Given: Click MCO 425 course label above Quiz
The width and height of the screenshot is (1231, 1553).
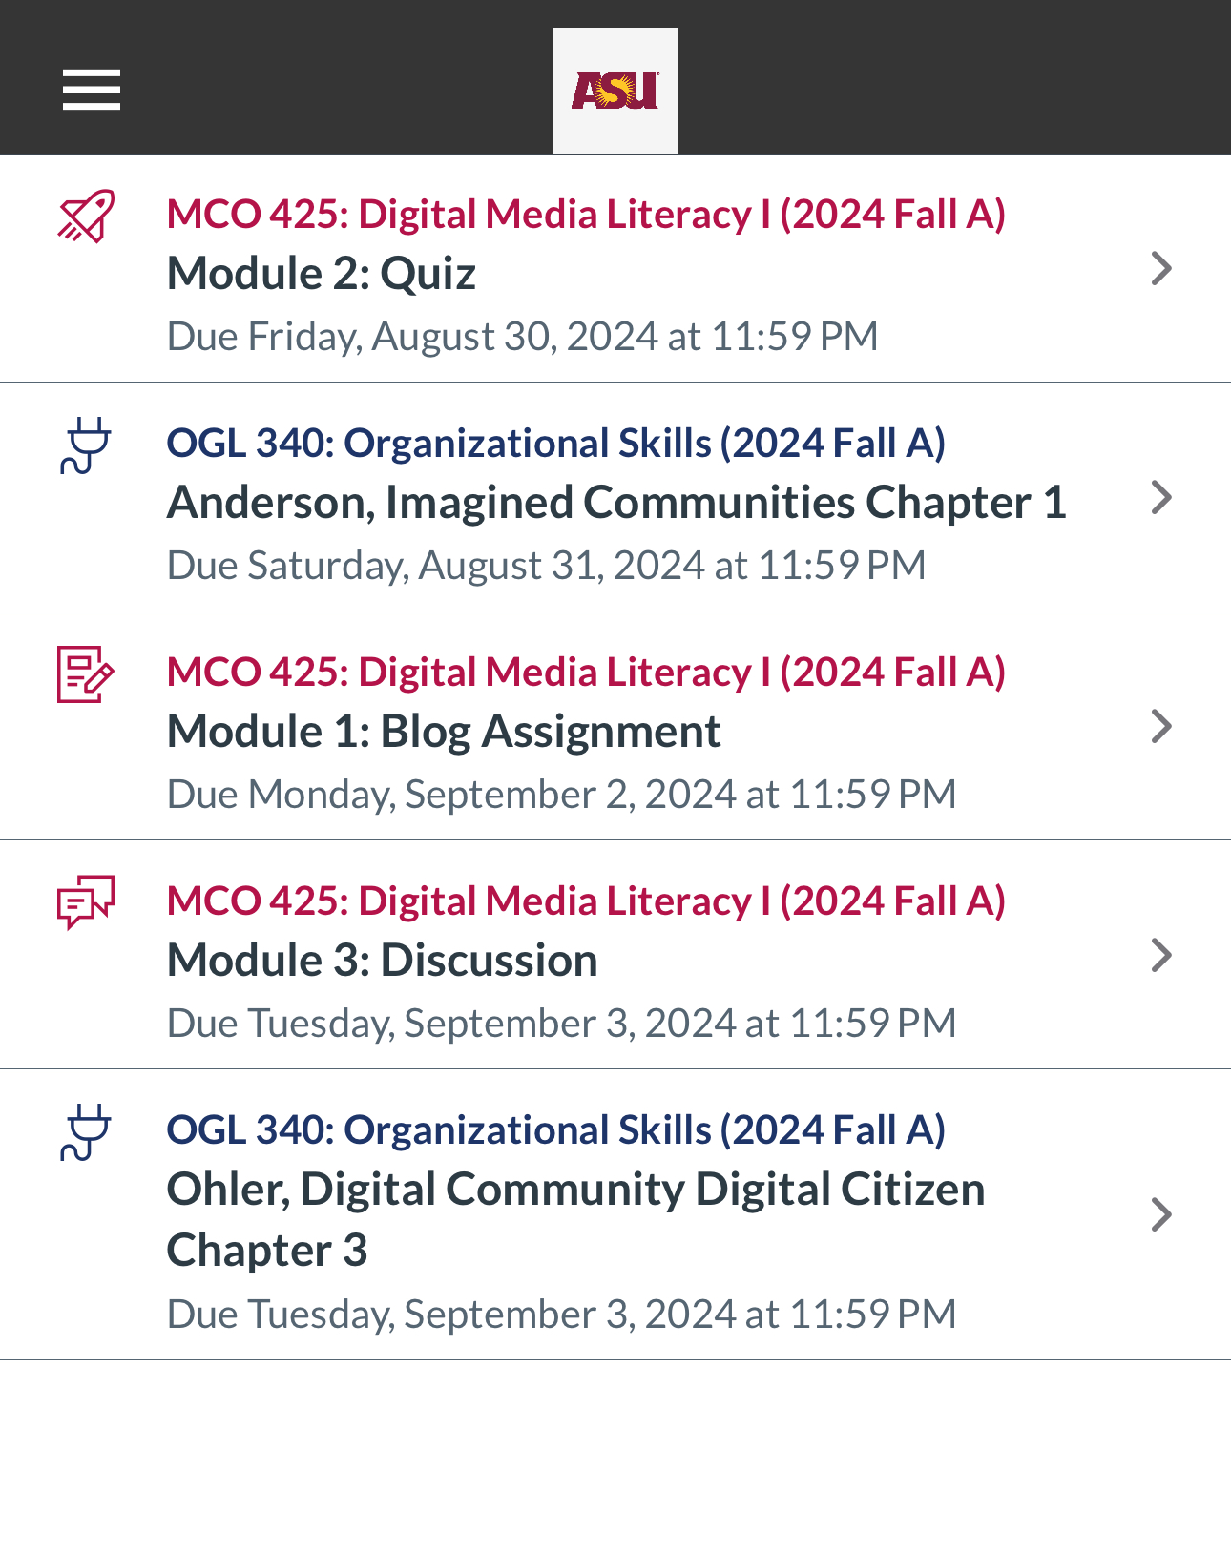Looking at the screenshot, I should tap(586, 215).
